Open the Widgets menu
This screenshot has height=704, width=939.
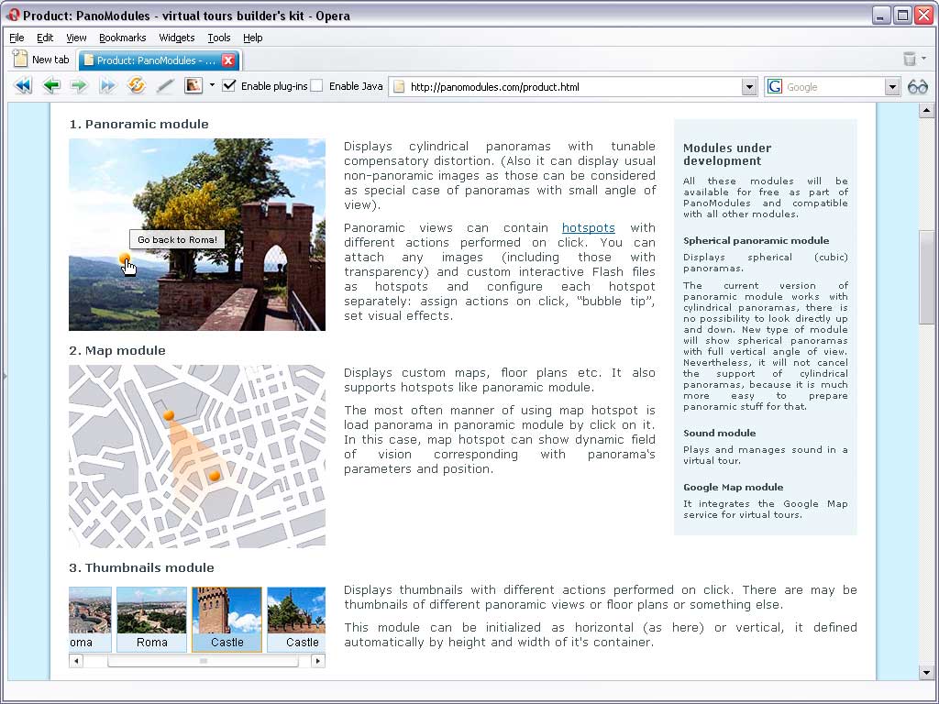coord(177,38)
